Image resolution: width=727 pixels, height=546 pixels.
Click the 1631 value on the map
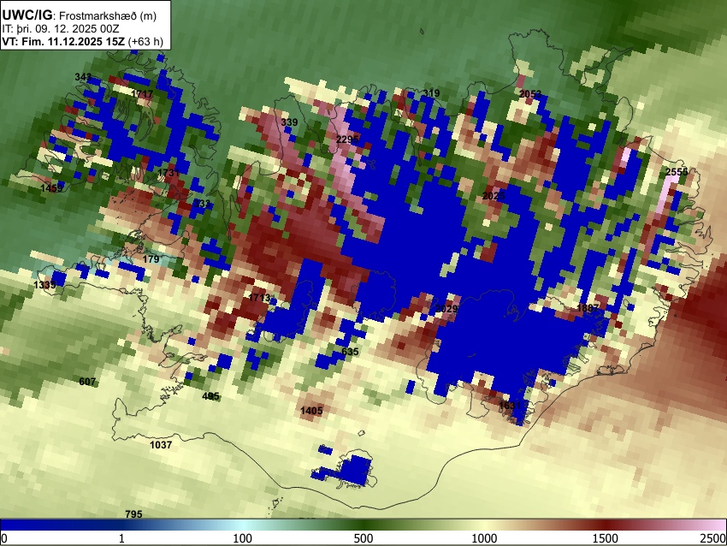pyautogui.click(x=510, y=406)
